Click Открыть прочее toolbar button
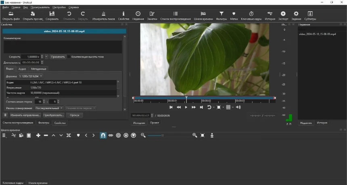This screenshot has height=185, width=347. [x=33, y=16]
